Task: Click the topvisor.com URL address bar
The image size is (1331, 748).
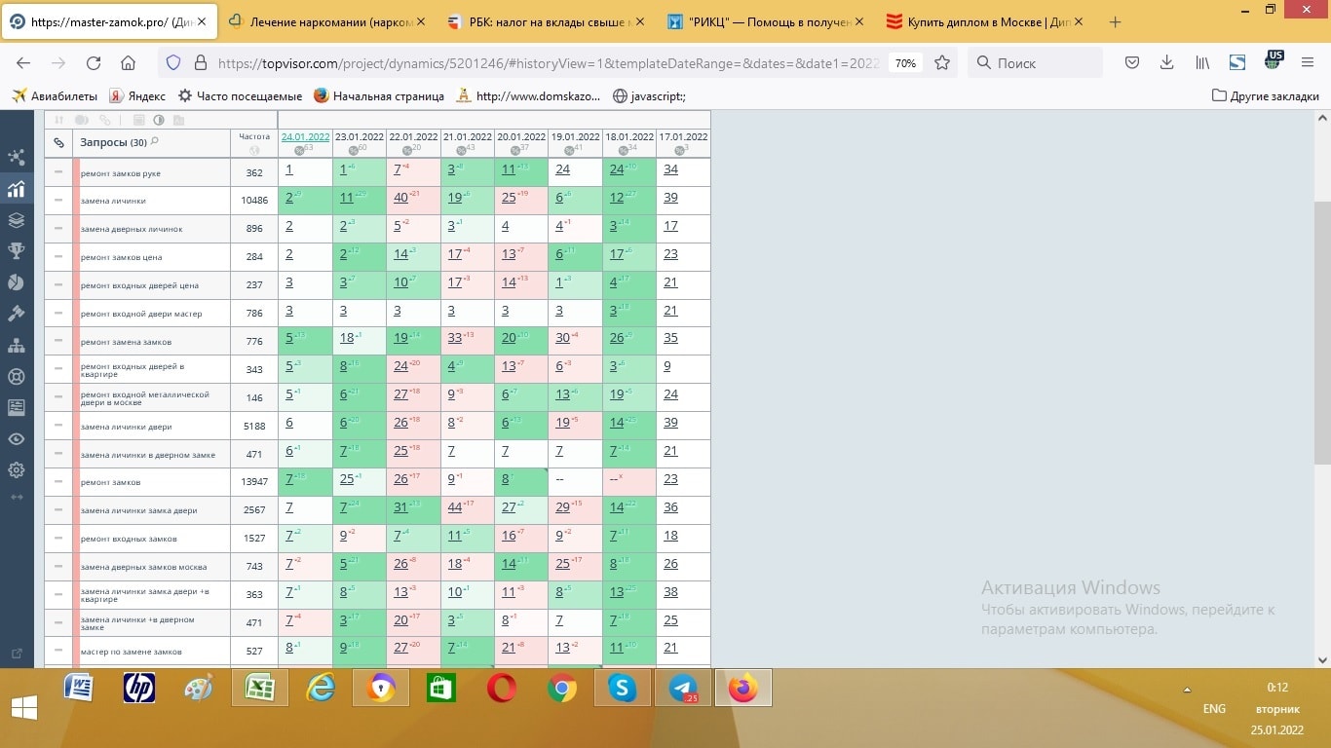Action: tap(548, 62)
